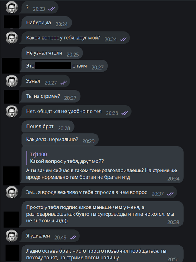Click the avatar next to "Какой вопрос у тебя, друг мой?"

pyautogui.click(x=12, y=38)
